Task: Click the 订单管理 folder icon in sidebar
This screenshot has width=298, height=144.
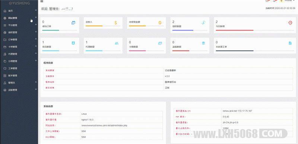Action: point(5,40)
